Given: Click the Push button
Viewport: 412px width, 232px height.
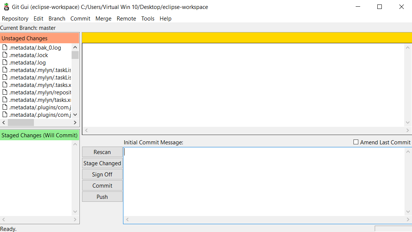Looking at the screenshot, I should pos(102,197).
